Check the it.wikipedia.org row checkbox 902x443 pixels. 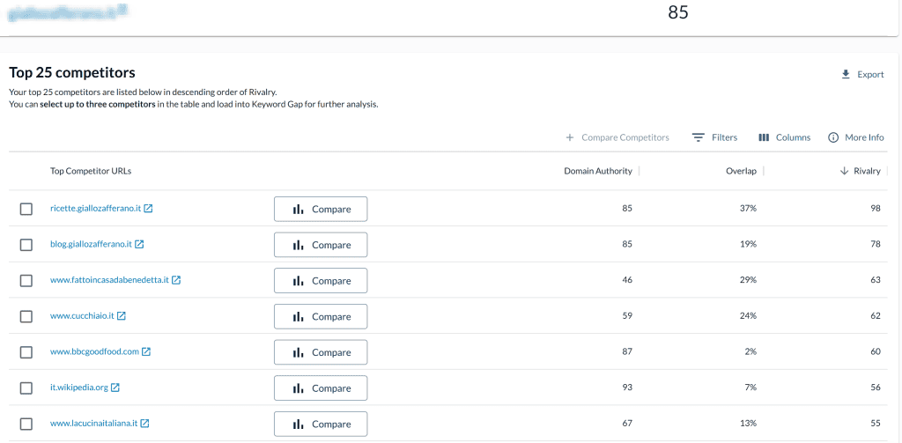[x=26, y=388]
